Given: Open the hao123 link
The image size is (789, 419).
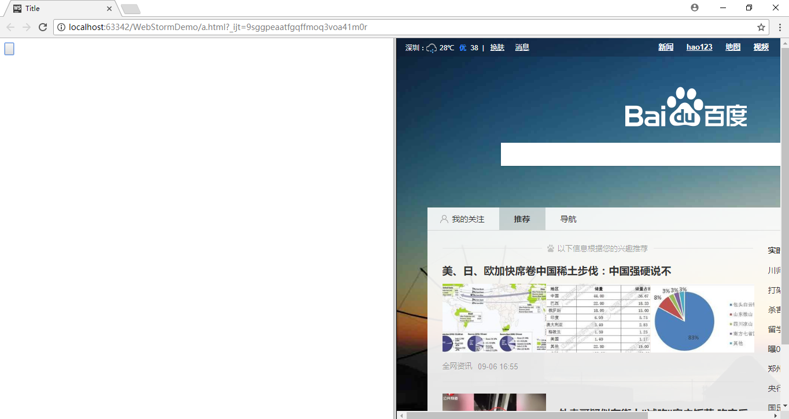Looking at the screenshot, I should (x=699, y=47).
